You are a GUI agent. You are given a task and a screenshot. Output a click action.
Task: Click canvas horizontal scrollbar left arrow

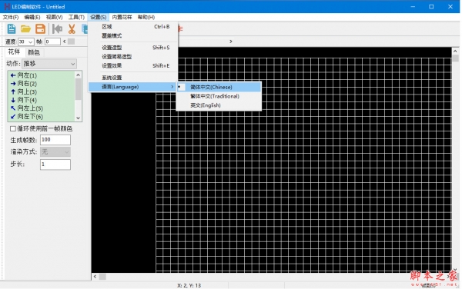(x=95, y=277)
